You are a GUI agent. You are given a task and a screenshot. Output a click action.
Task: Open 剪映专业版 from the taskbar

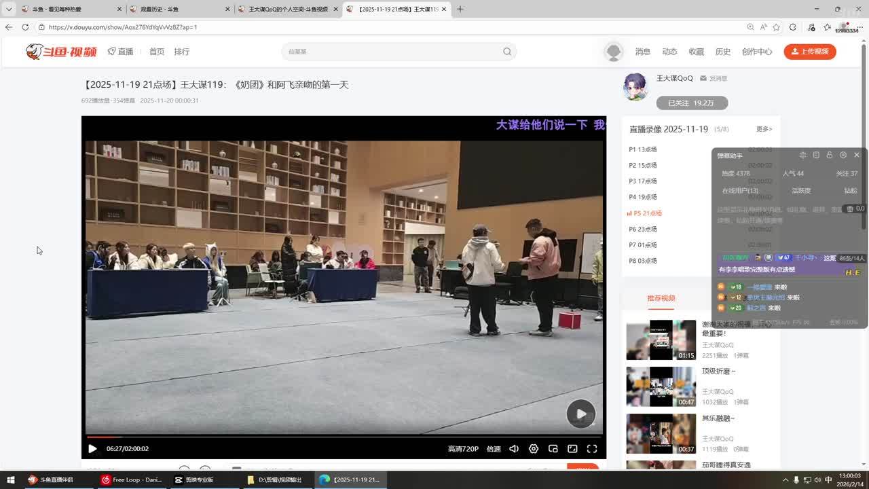point(194,479)
